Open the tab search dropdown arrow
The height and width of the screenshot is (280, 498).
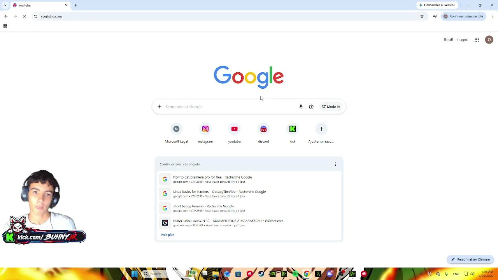[x=5, y=5]
